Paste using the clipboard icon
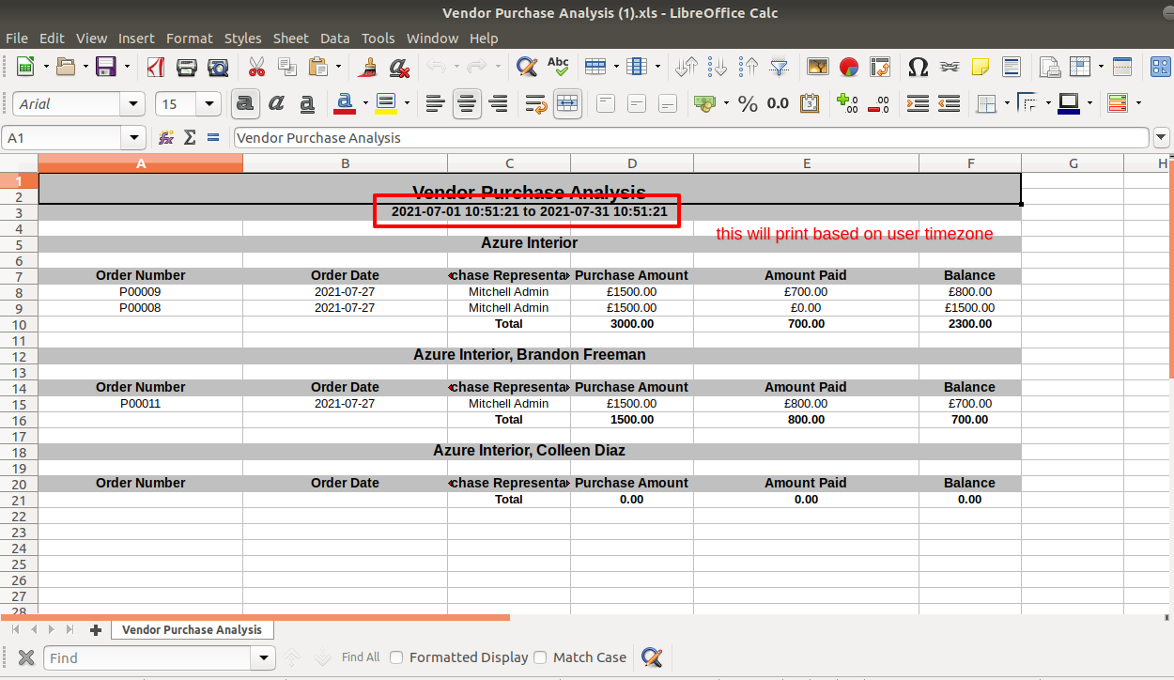The height and width of the screenshot is (680, 1174). [318, 67]
